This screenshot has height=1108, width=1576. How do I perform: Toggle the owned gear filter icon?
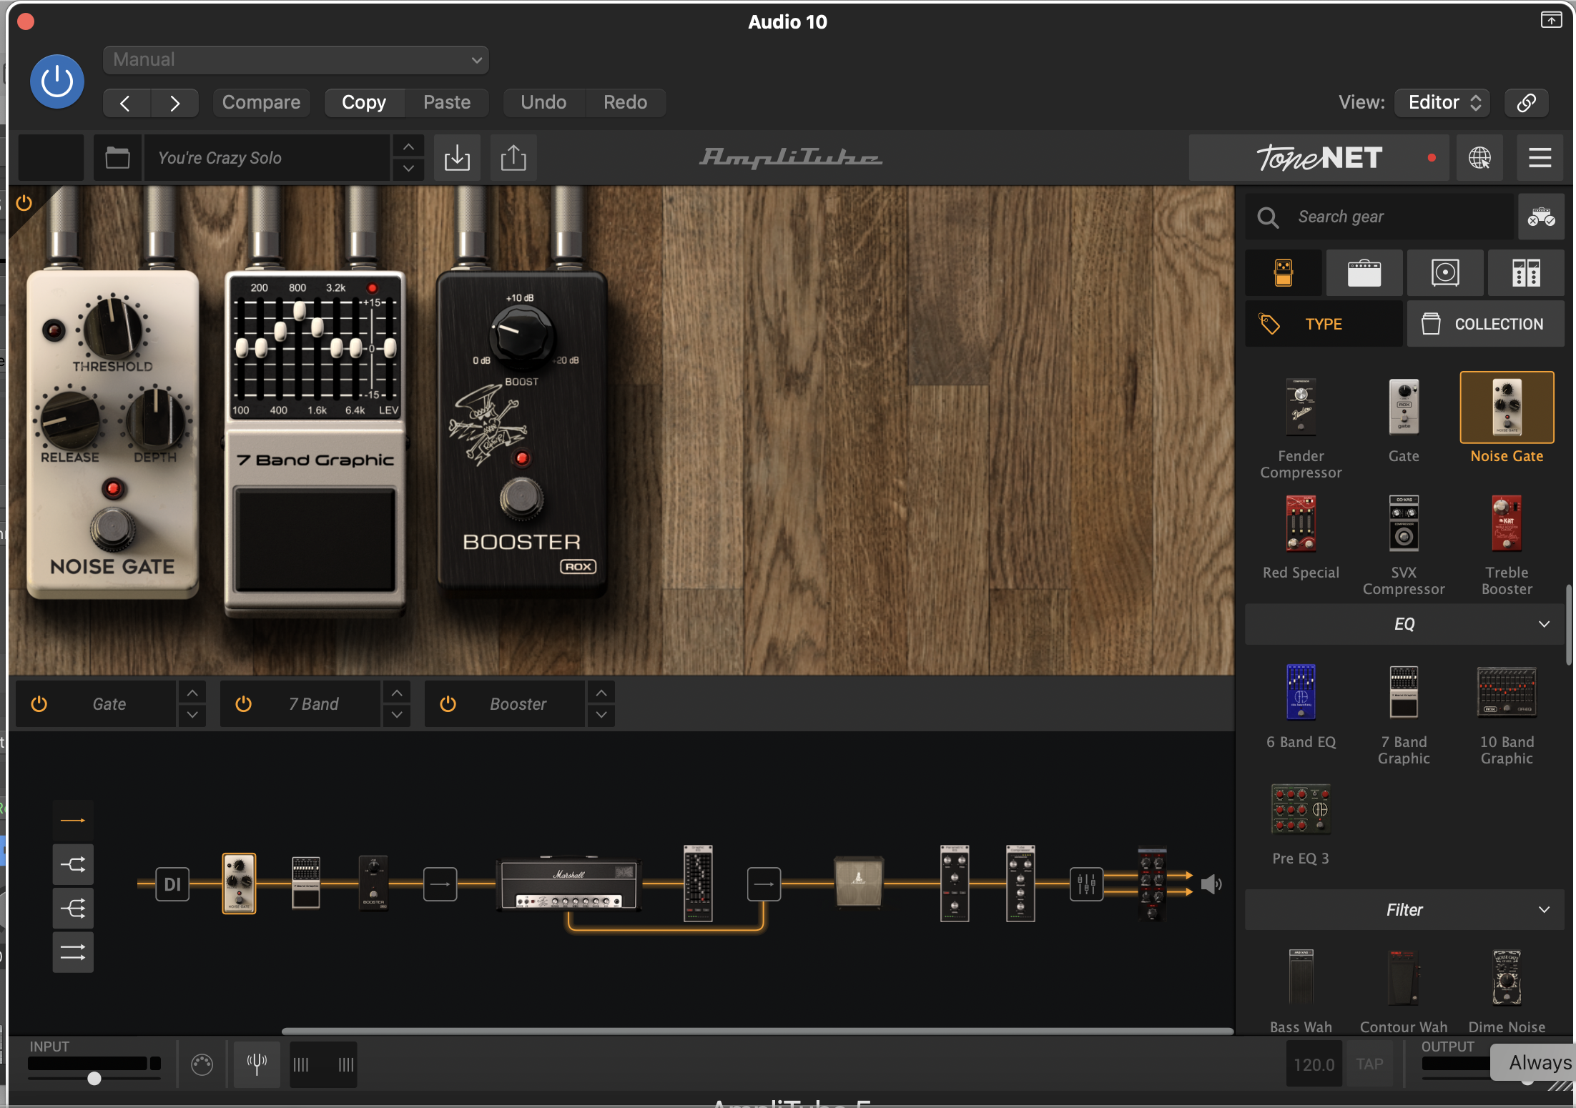point(1541,217)
